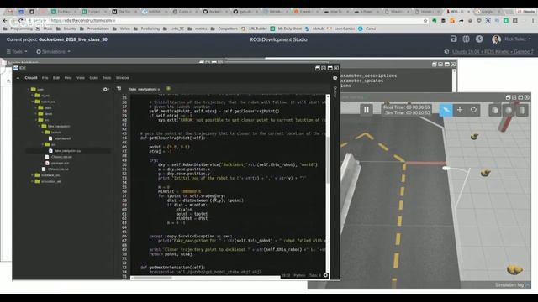Pause the Gazebo simulation
Viewport: 538px width, 302px height.
367,110
